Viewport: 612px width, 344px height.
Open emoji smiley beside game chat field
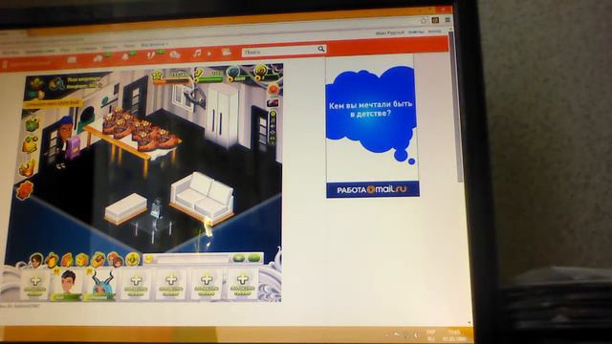(149, 259)
